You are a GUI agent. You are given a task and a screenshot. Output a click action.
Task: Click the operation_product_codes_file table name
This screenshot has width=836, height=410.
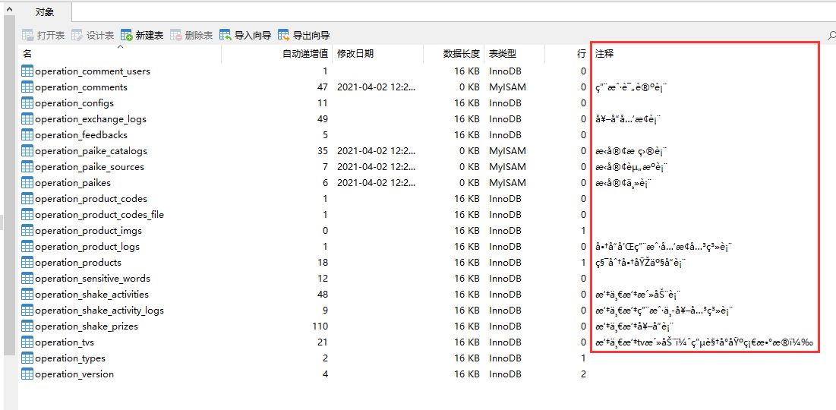pyautogui.click(x=99, y=215)
